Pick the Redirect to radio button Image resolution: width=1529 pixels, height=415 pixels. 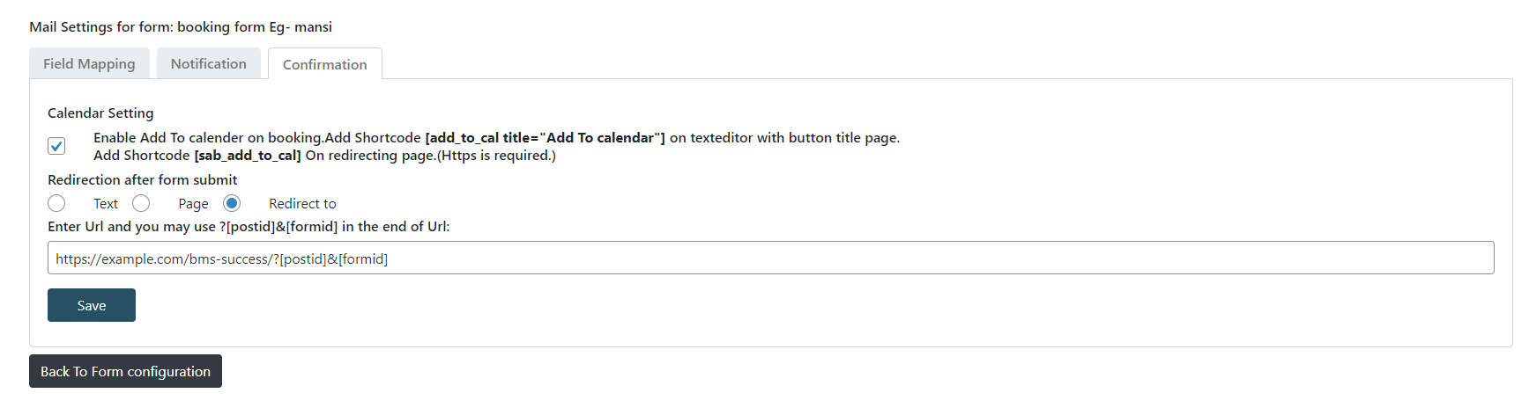(232, 203)
